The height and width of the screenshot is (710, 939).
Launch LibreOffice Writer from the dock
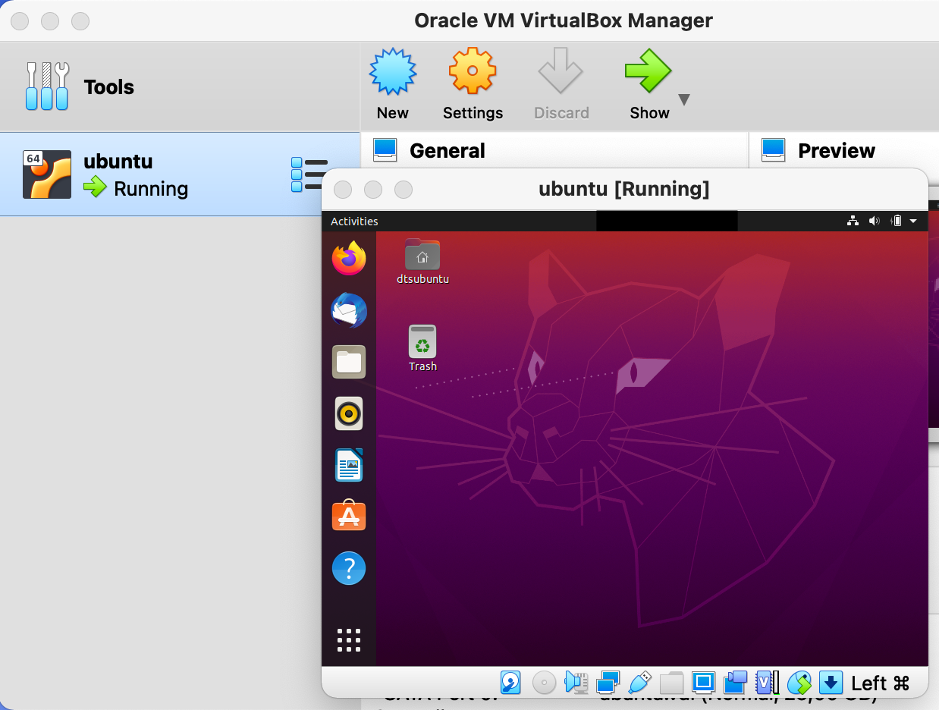coord(348,465)
